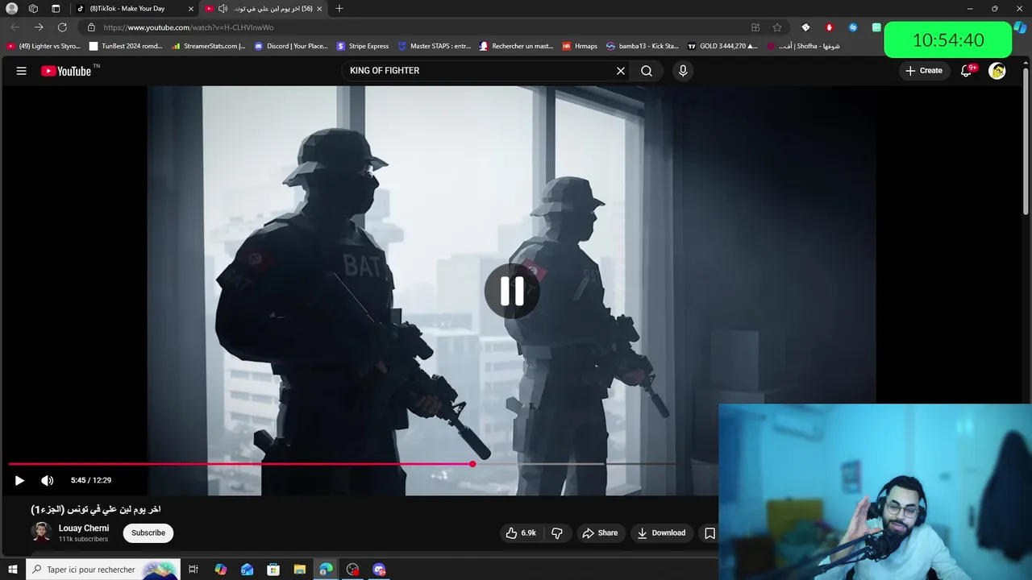
Task: Like the video with 6.9k thumbs up
Action: [521, 533]
